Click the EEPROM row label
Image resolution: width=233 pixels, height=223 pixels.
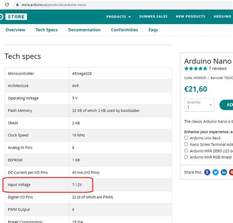(15, 160)
